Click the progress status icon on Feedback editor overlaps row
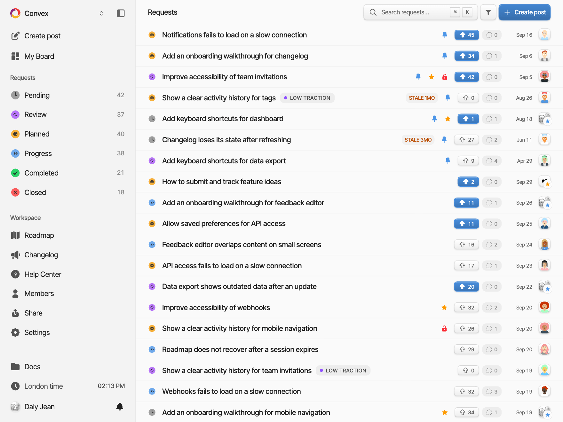This screenshot has height=422, width=563. pos(152,245)
